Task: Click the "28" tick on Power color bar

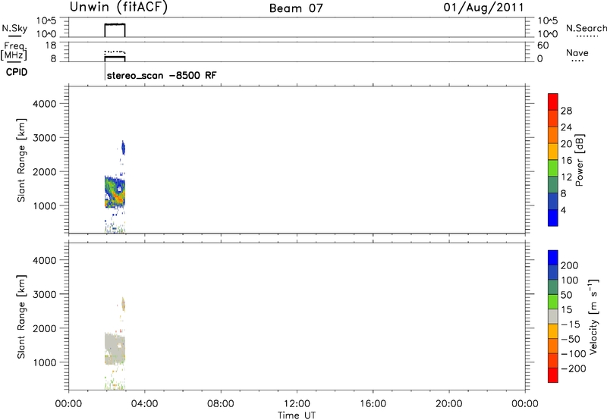Action: click(x=566, y=111)
